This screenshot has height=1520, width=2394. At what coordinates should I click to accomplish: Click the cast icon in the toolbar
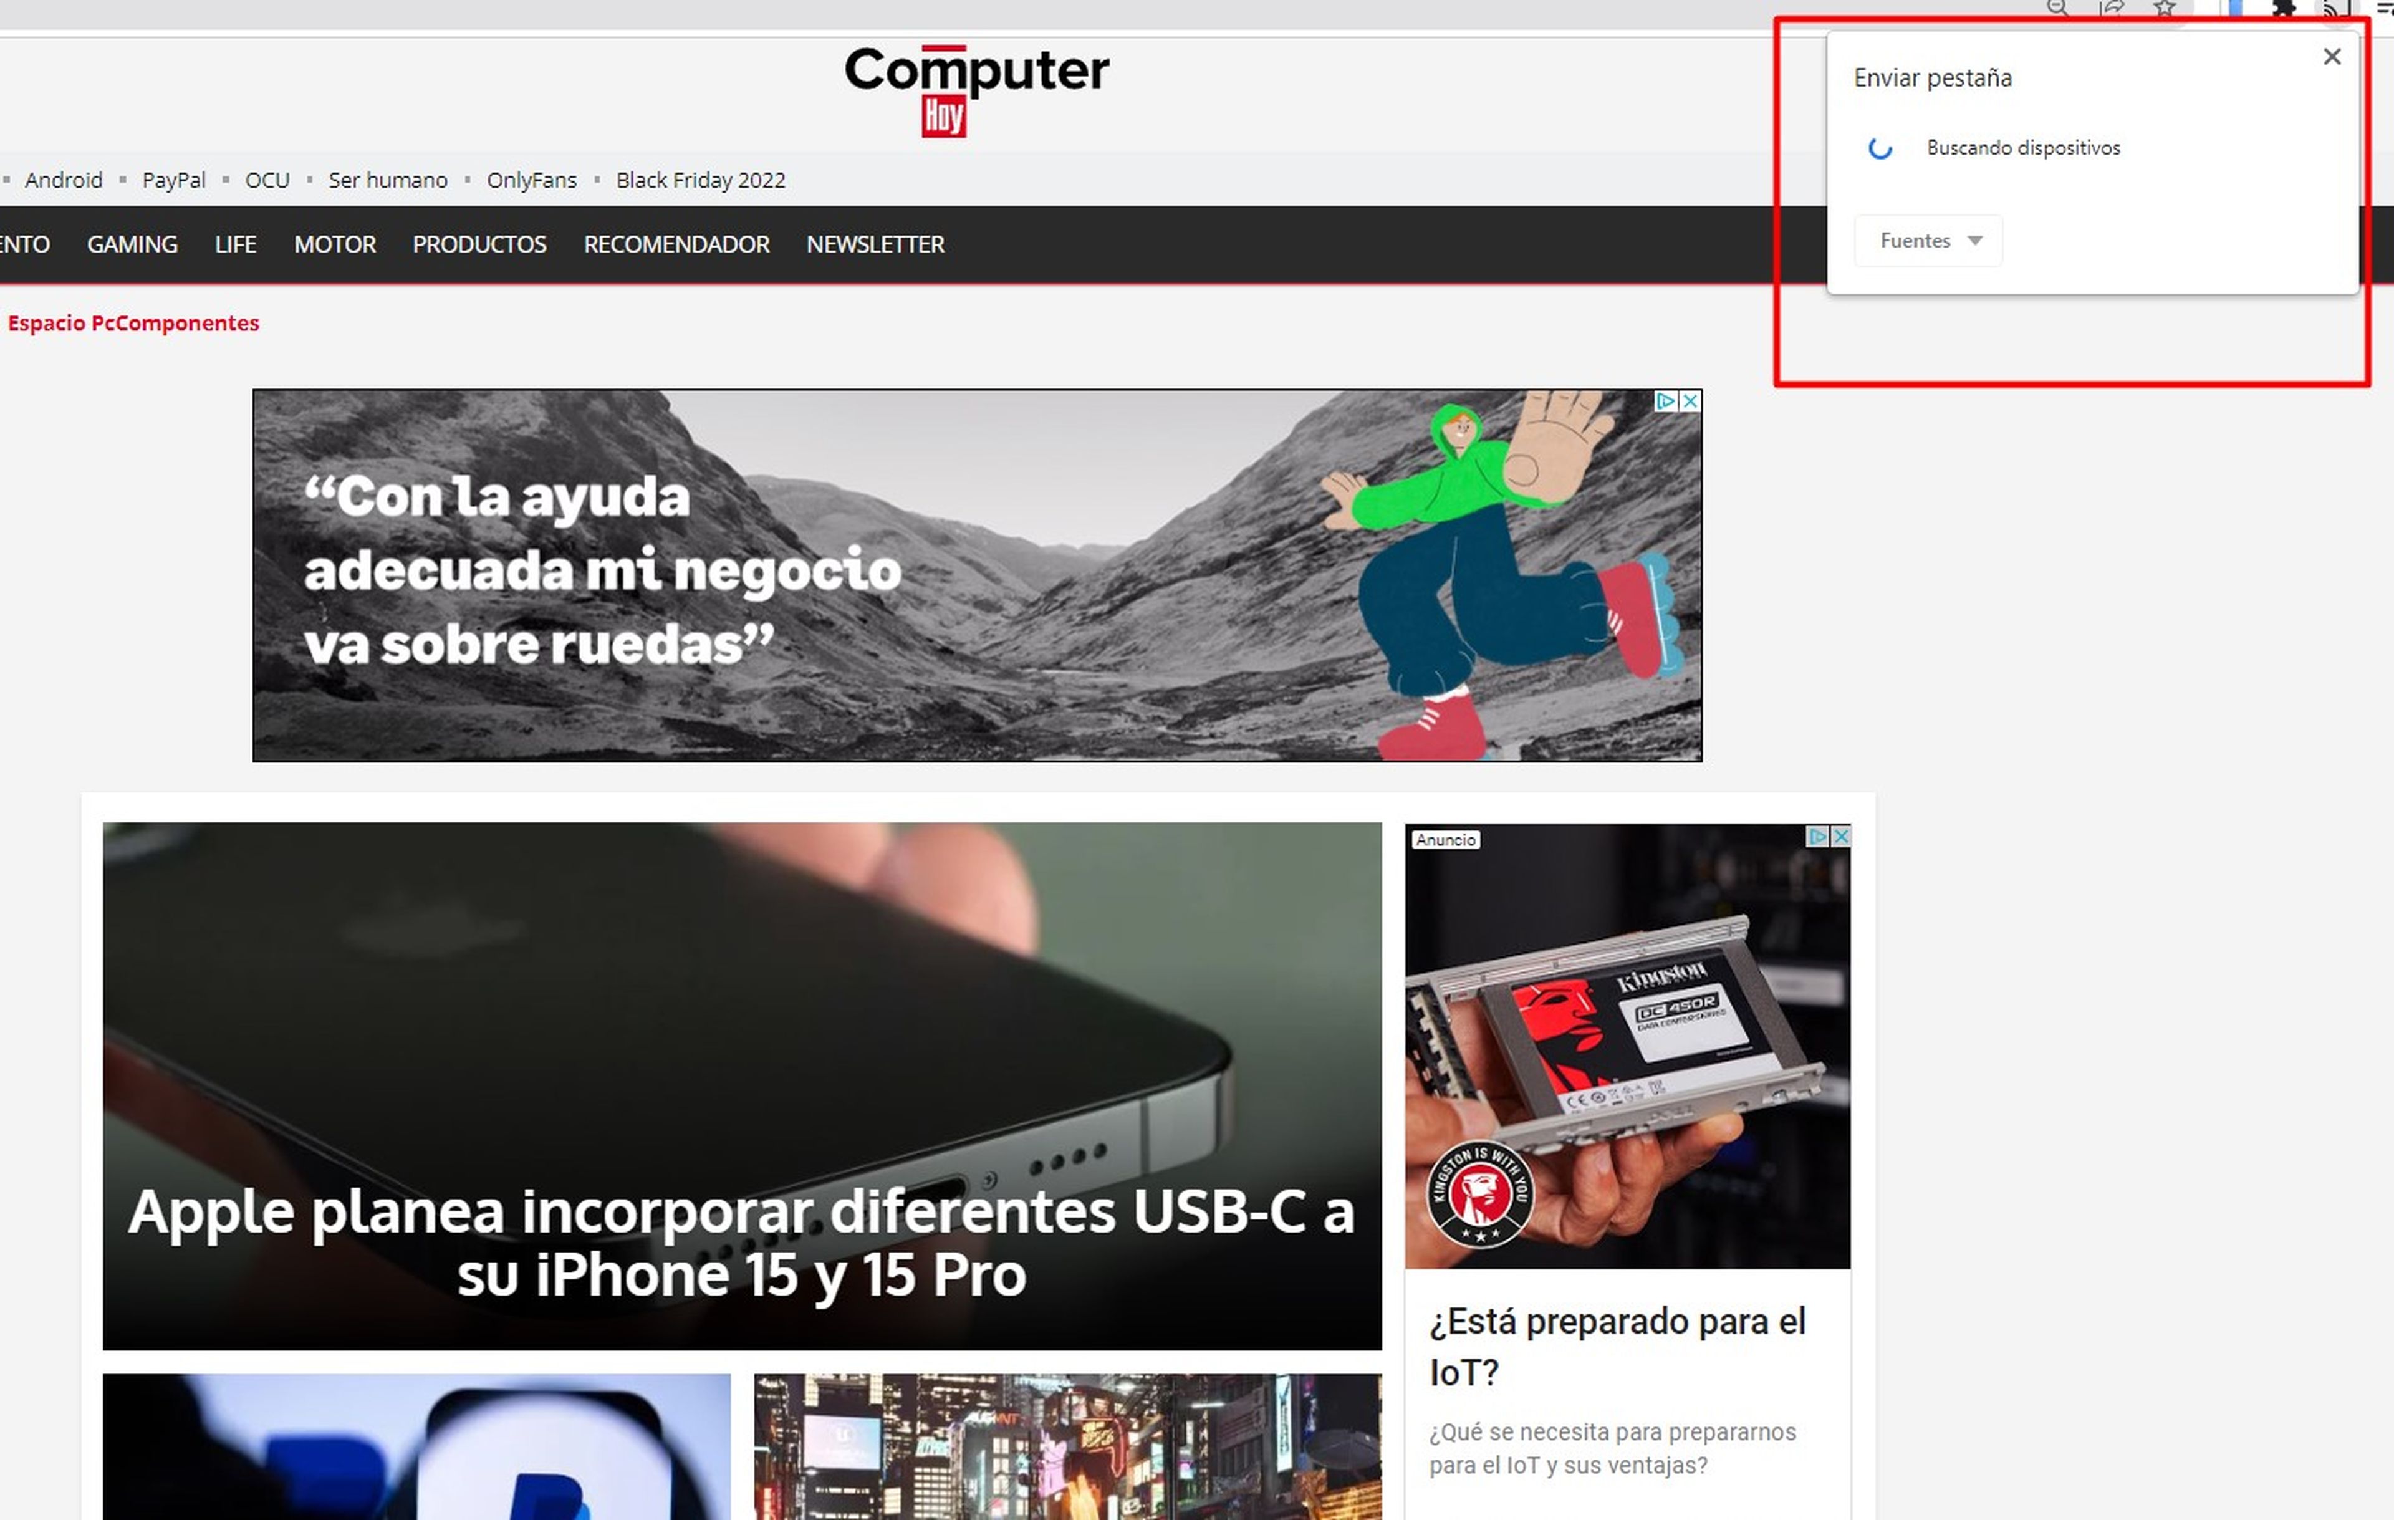click(2337, 9)
